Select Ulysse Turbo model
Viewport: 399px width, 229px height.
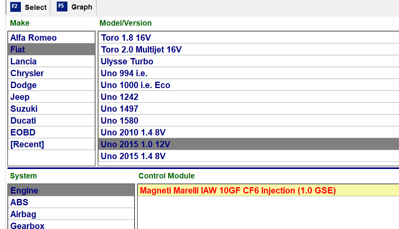pos(249,61)
